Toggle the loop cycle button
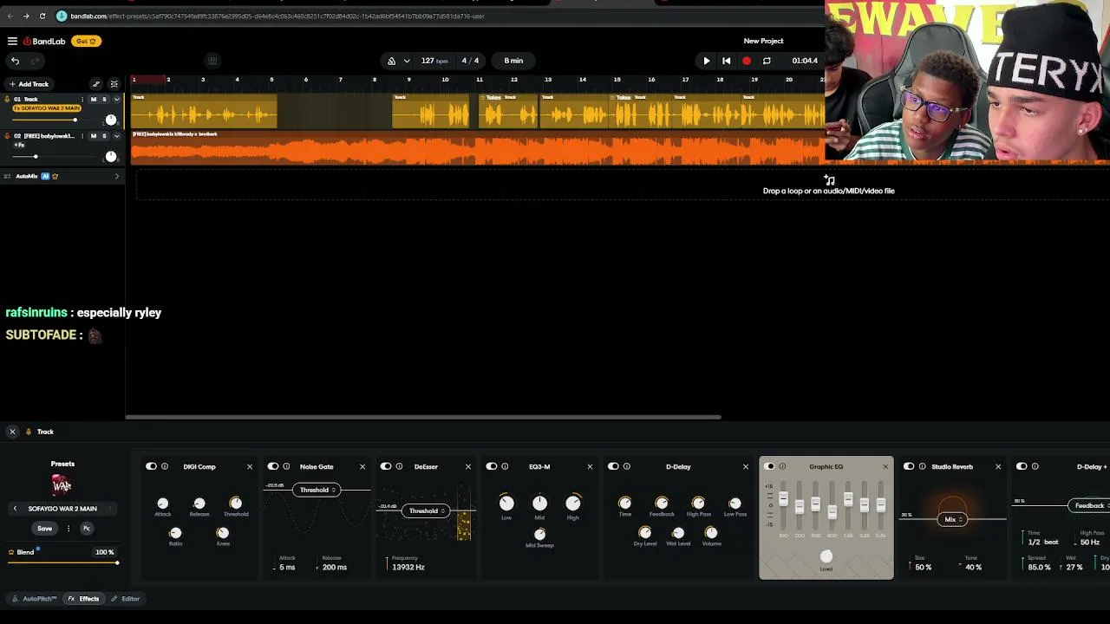The height and width of the screenshot is (624, 1110). 767,61
